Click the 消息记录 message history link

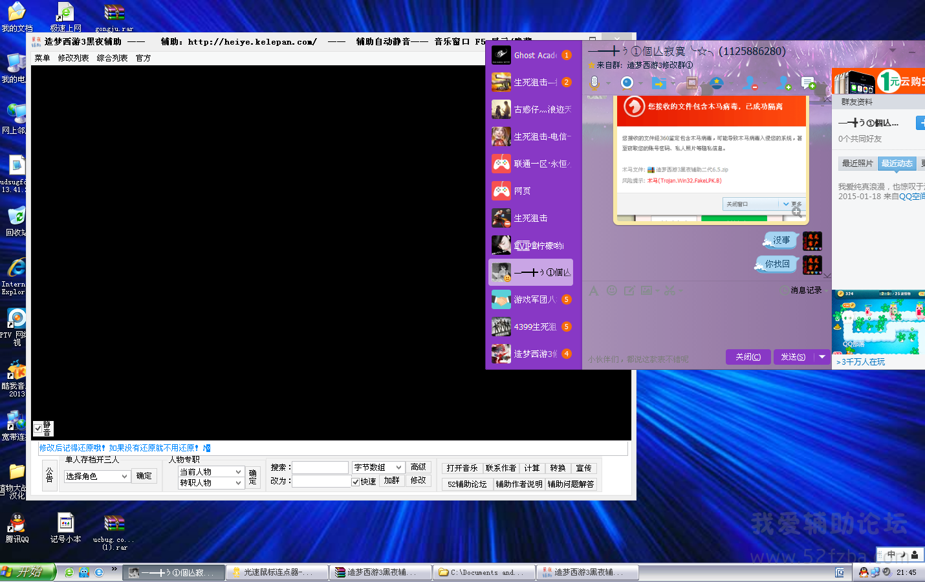[806, 290]
